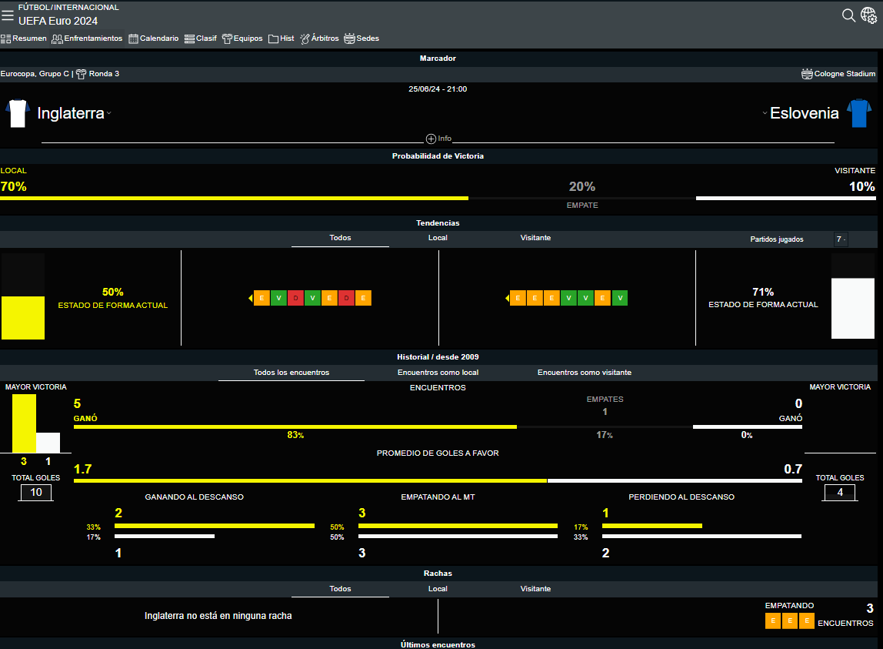Open the Calendario calendar icon
883x649 pixels.
pyautogui.click(x=133, y=38)
